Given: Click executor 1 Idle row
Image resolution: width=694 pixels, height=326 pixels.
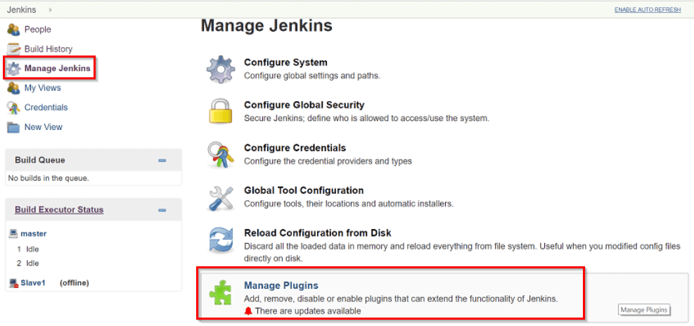Looking at the screenshot, I should 28,249.
